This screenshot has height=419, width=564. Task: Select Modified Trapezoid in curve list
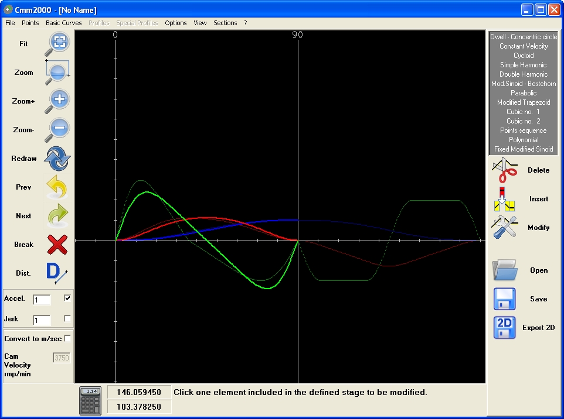point(524,102)
